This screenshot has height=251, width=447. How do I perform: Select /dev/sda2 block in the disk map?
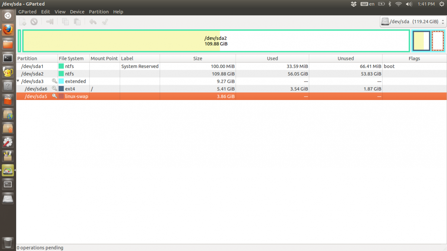[x=216, y=41]
